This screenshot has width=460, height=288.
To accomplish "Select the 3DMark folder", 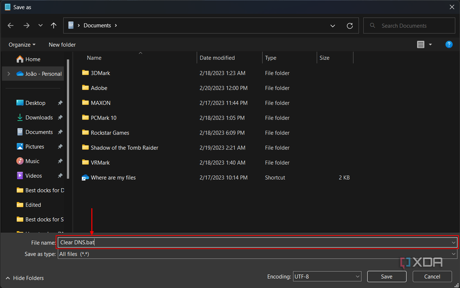I will click(96, 73).
